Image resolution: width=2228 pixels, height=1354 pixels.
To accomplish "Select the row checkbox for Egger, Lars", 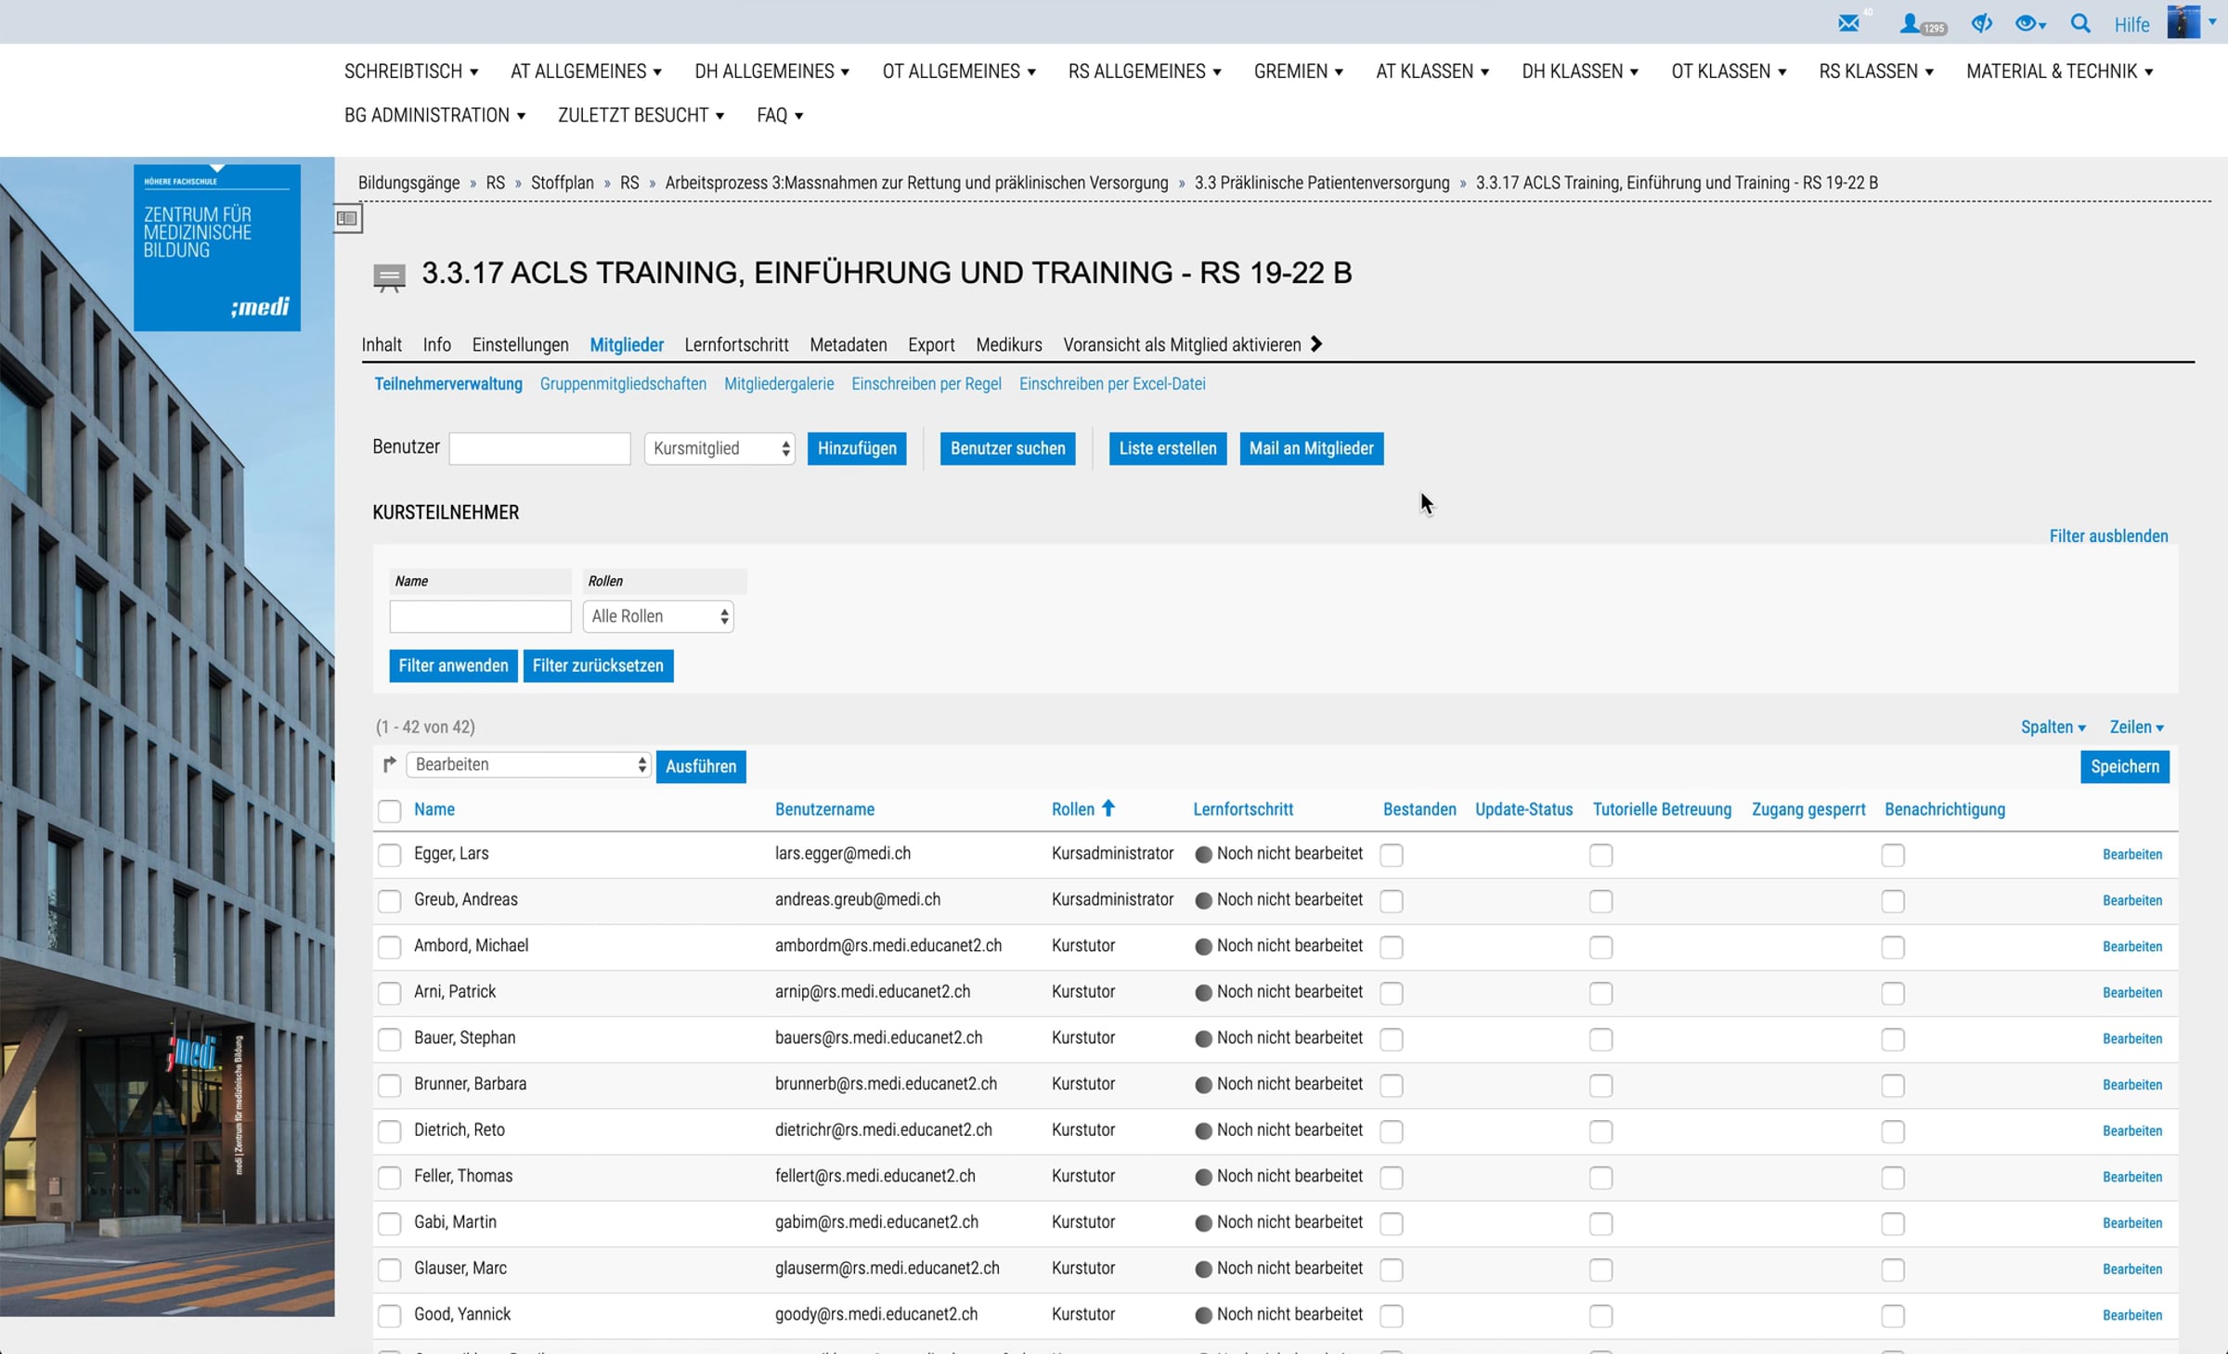I will click(x=389, y=855).
